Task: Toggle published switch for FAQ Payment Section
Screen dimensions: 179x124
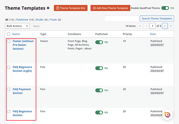Action: tap(99, 90)
